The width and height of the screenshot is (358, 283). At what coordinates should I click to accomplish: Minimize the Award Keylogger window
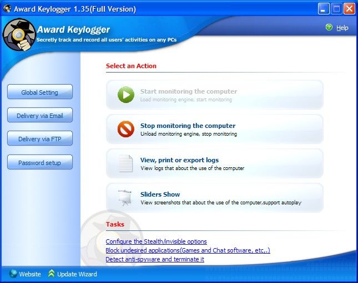point(324,9)
